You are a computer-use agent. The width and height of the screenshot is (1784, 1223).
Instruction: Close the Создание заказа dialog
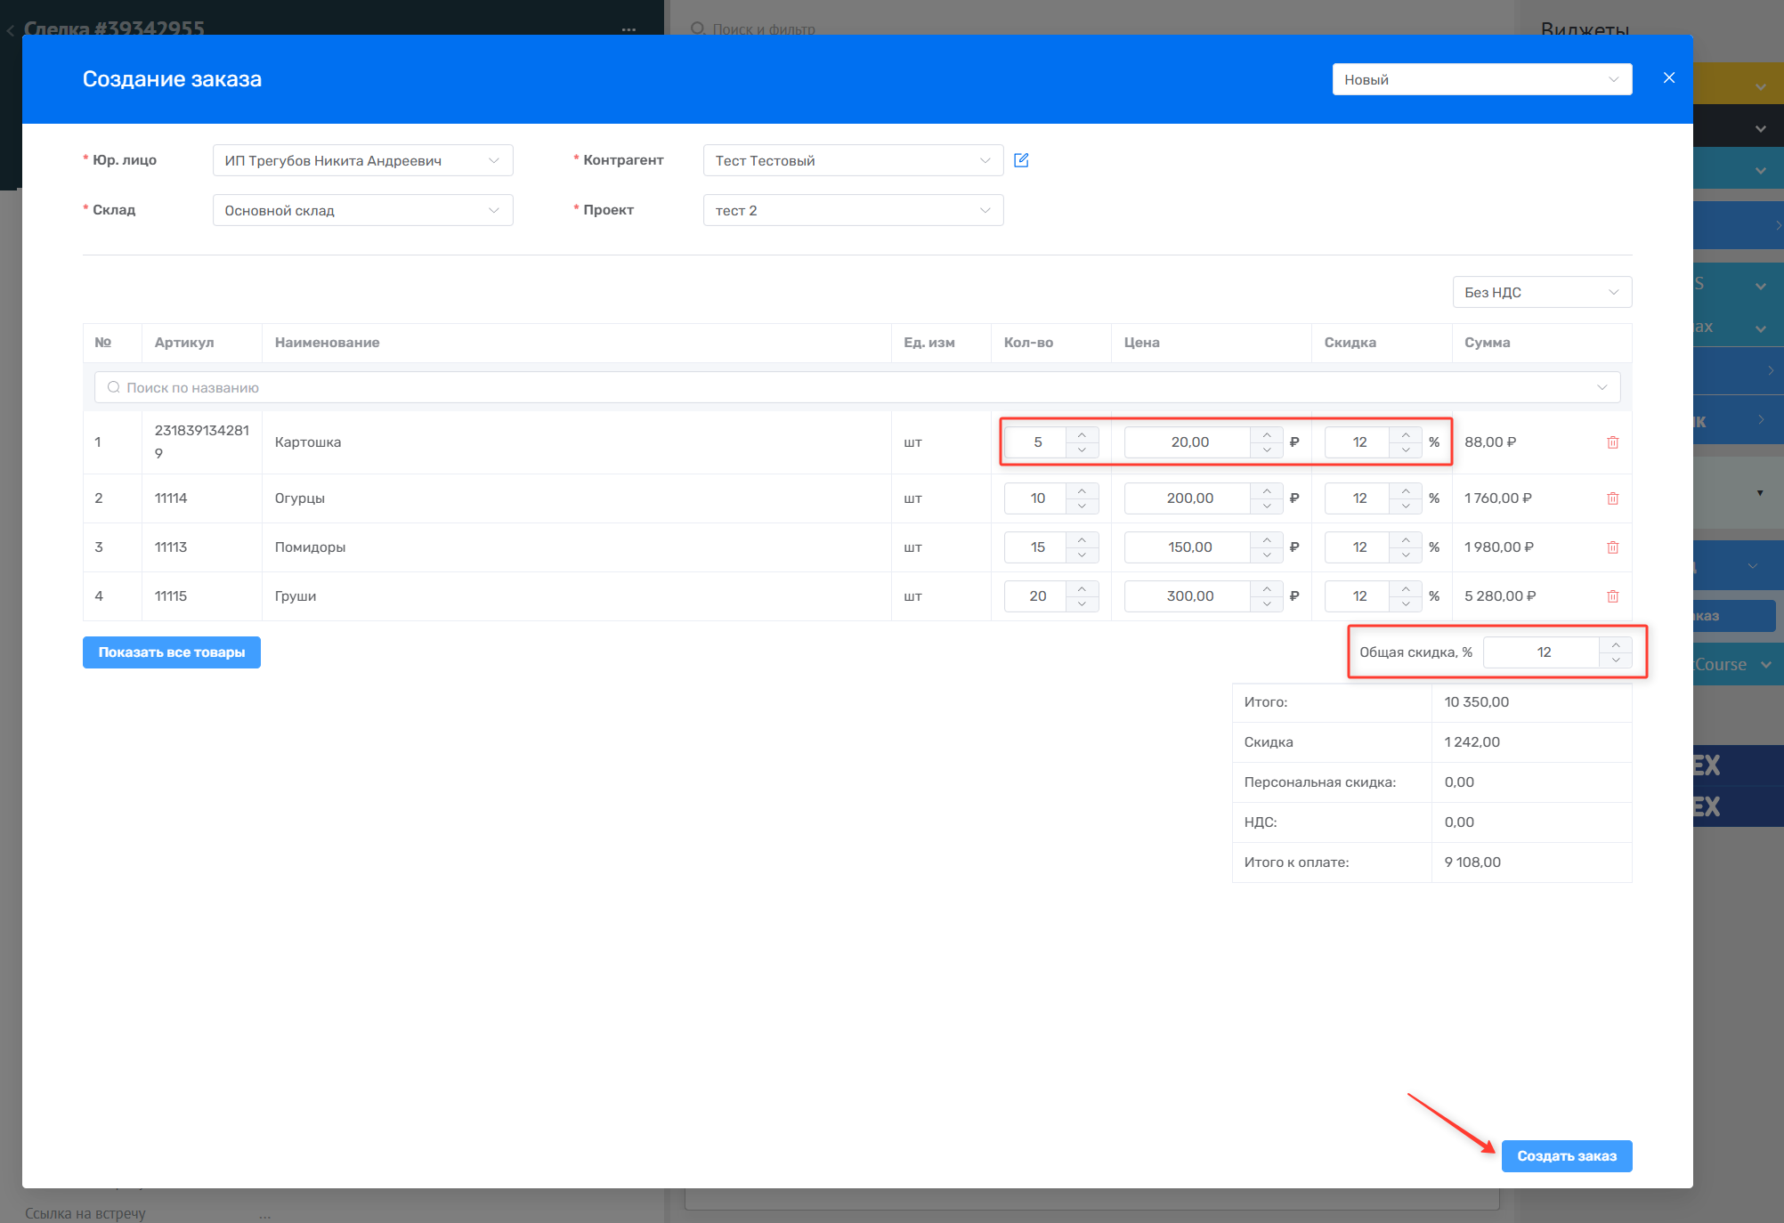pyautogui.click(x=1669, y=78)
